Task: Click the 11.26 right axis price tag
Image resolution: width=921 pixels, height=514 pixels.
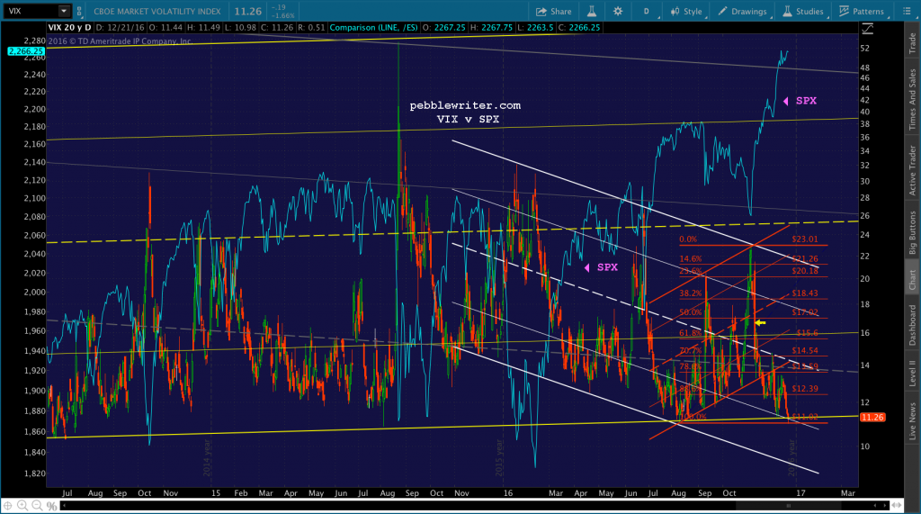Action: pos(872,417)
